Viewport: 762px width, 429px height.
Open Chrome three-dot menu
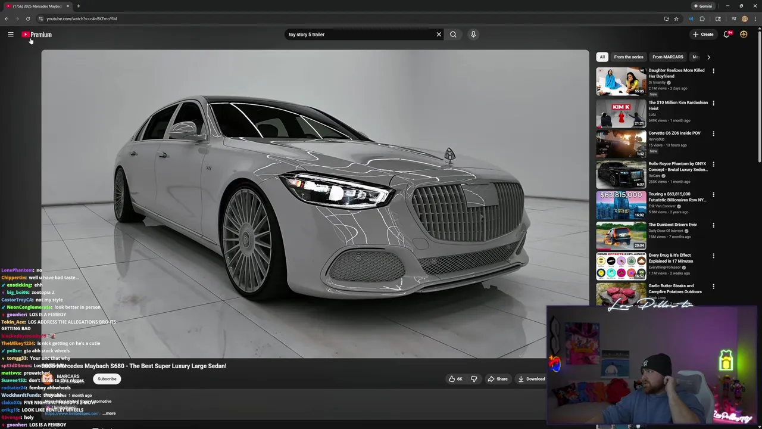pos(755,18)
